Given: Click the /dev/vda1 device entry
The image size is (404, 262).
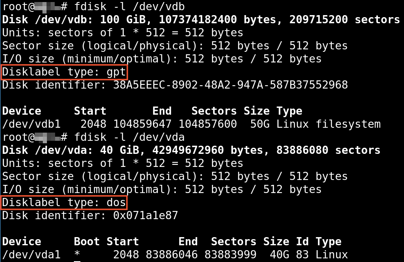Looking at the screenshot, I should tap(31, 255).
